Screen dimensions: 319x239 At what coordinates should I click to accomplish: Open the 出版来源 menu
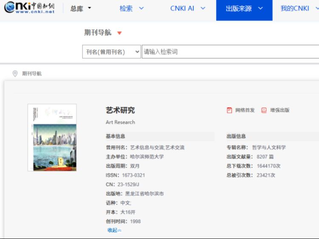pos(244,9)
